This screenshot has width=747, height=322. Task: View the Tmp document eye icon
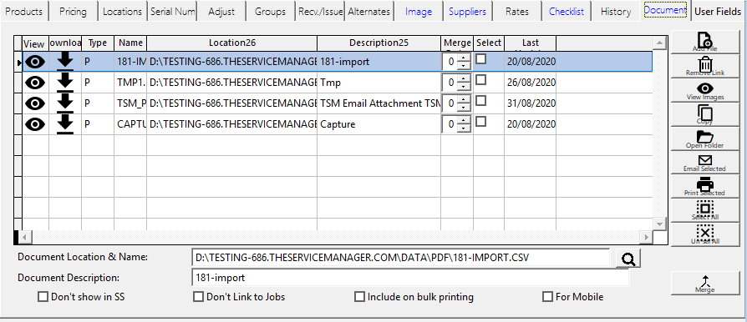pos(35,83)
